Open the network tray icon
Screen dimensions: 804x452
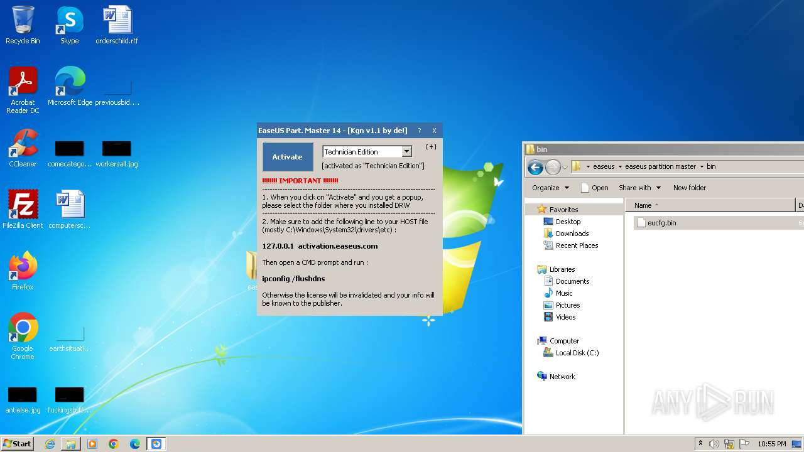pos(729,444)
